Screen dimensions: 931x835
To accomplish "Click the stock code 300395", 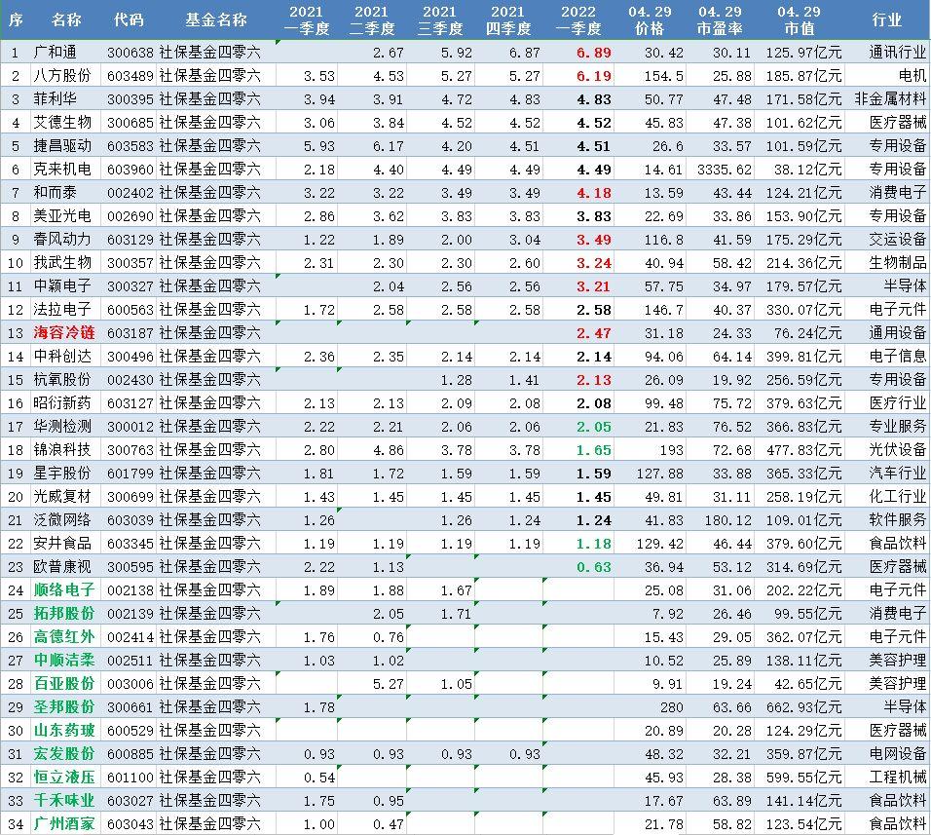I will [x=130, y=99].
